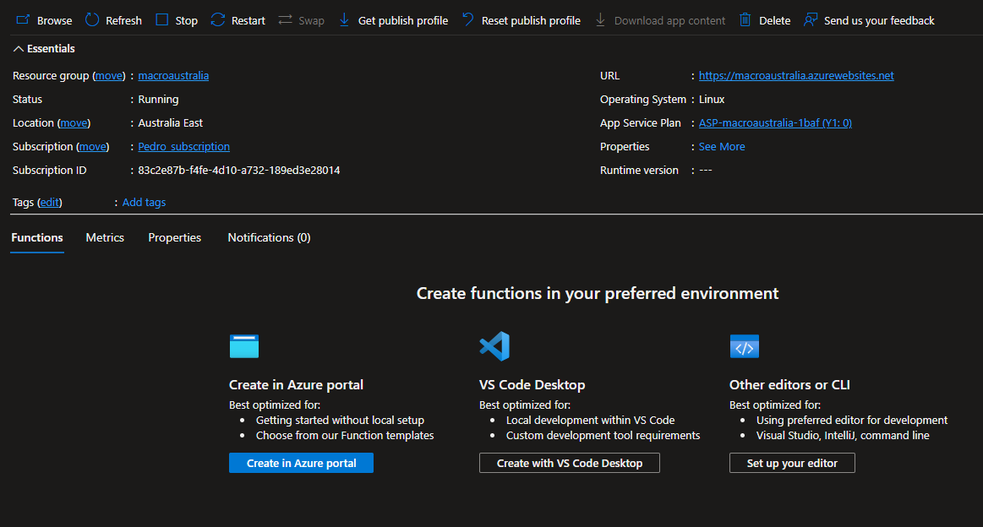Image resolution: width=983 pixels, height=527 pixels.
Task: Click the Swap arrows icon
Action: click(285, 20)
